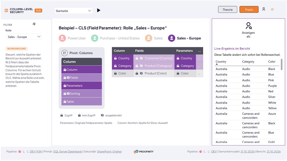This screenshot has height=161, width=287.
Task: Click the orange Sales avatar icon
Action: (x=149, y=38)
